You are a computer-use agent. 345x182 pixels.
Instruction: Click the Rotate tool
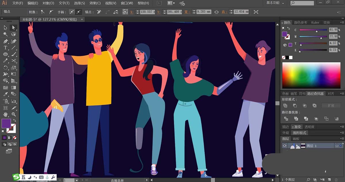5,68
